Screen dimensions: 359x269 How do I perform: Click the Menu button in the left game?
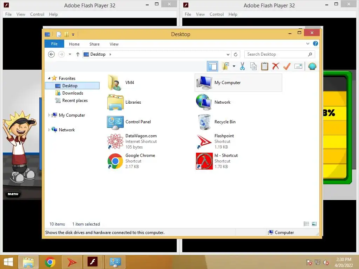tap(13, 194)
